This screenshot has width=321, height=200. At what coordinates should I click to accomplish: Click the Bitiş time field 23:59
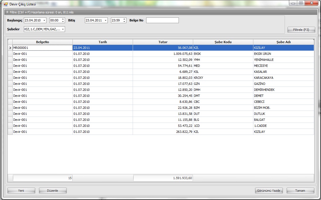click(x=116, y=20)
